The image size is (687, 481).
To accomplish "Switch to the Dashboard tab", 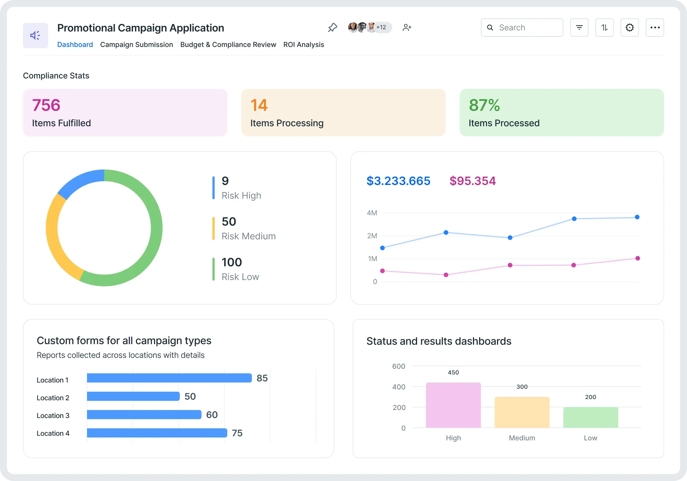I will pos(75,45).
